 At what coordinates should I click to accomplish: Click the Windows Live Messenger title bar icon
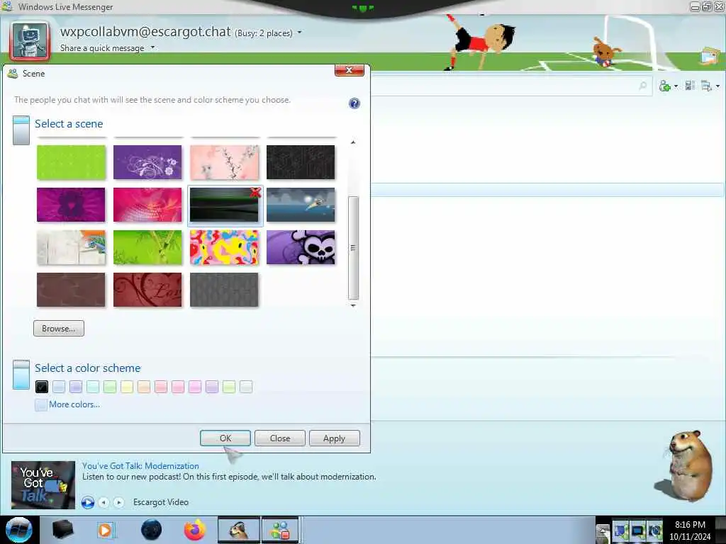click(x=6, y=6)
